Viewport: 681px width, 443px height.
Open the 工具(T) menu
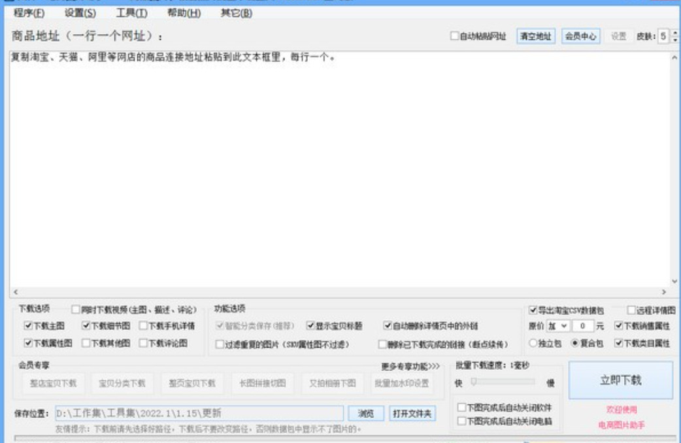(x=131, y=13)
